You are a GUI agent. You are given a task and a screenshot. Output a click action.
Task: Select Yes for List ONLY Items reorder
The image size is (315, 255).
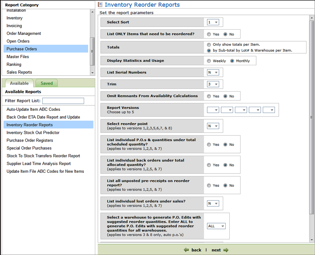tap(209, 34)
